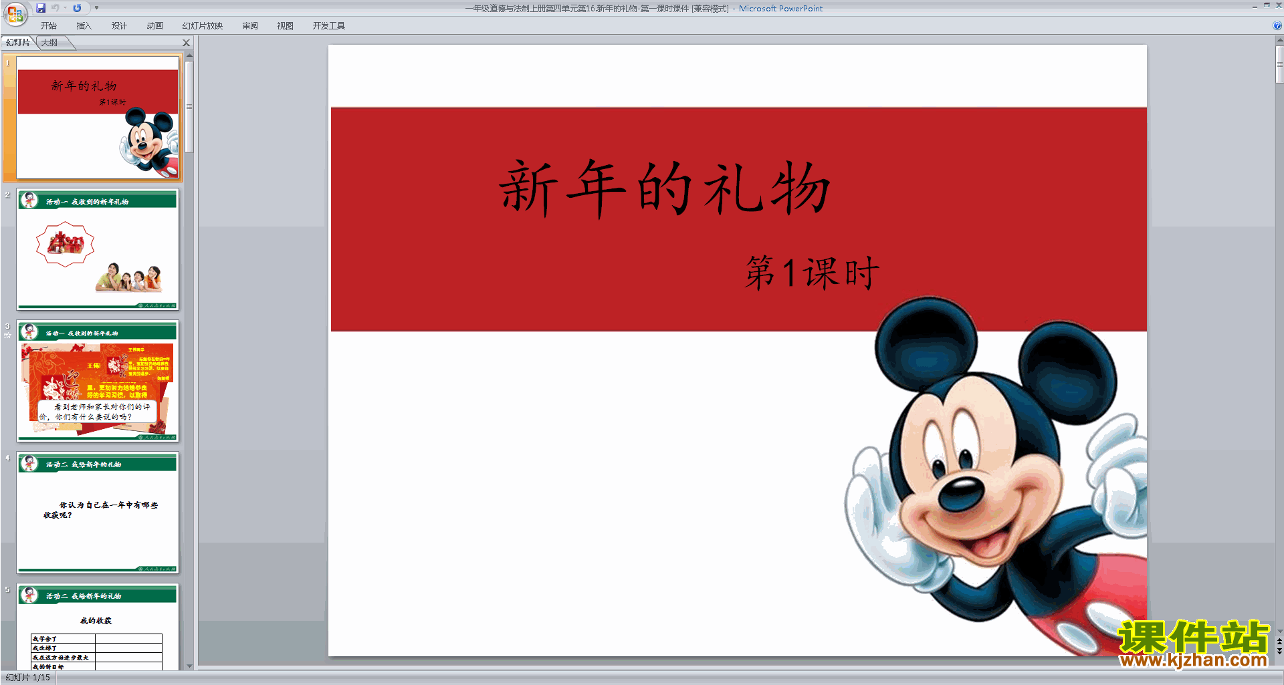Image resolution: width=1284 pixels, height=685 pixels.
Task: Select slide 4 thumbnail 活动二 question
Action: (x=98, y=513)
